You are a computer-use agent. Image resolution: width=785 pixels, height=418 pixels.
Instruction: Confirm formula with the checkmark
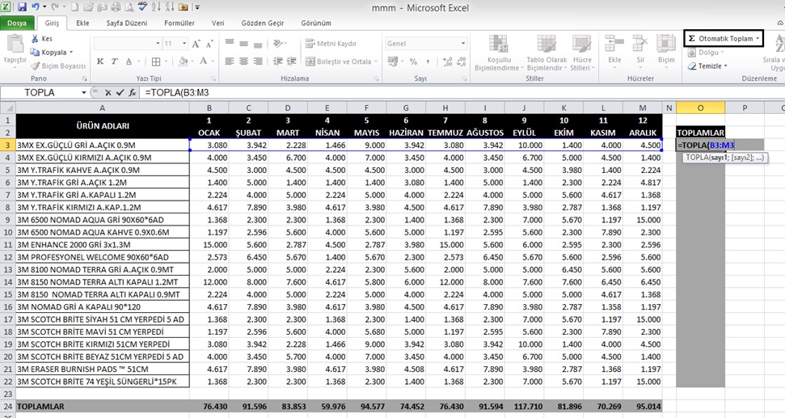point(120,93)
